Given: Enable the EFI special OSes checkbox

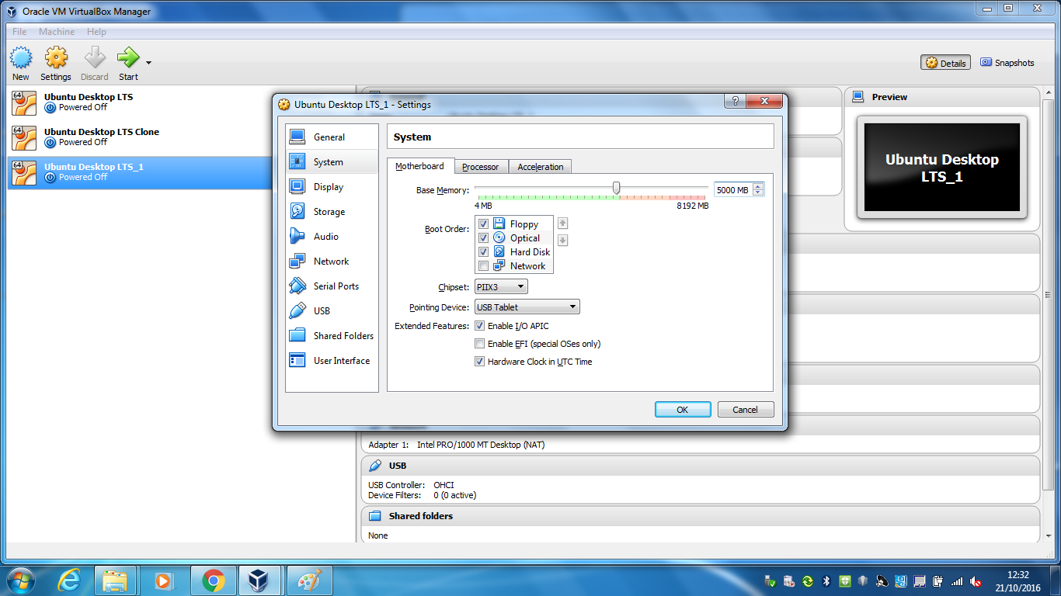Looking at the screenshot, I should point(480,344).
